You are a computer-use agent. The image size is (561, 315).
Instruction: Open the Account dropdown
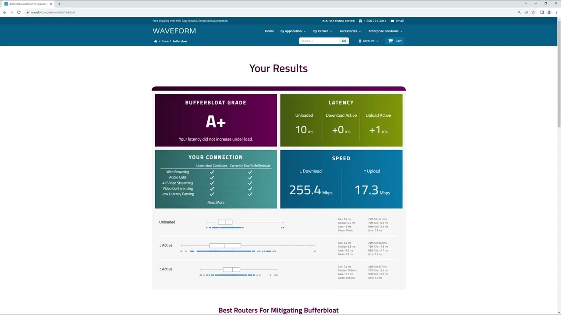[x=368, y=41]
